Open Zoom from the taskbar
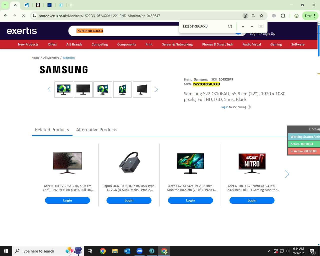Viewport: 320px width, 256px height. click(x=139, y=251)
